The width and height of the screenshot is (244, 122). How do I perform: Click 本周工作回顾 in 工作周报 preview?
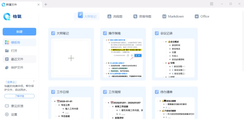pos(122,107)
